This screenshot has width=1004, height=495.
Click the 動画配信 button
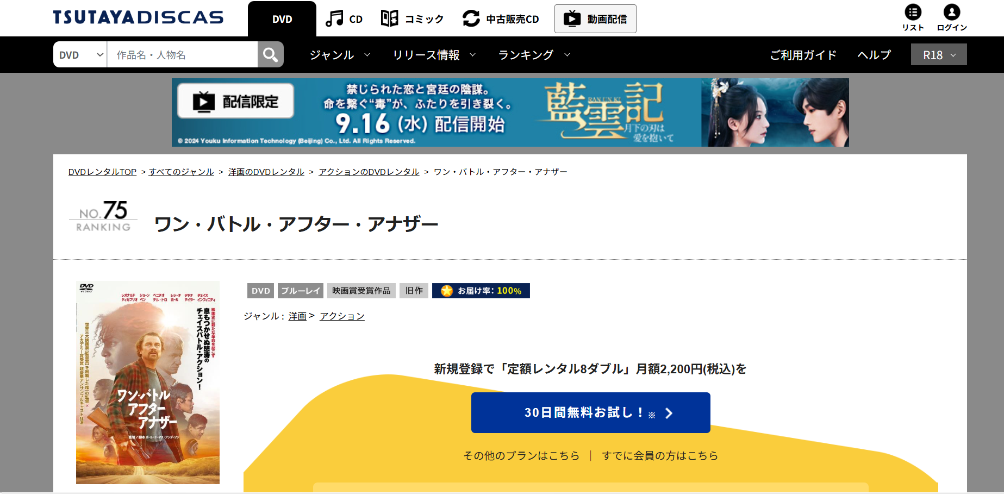595,18
